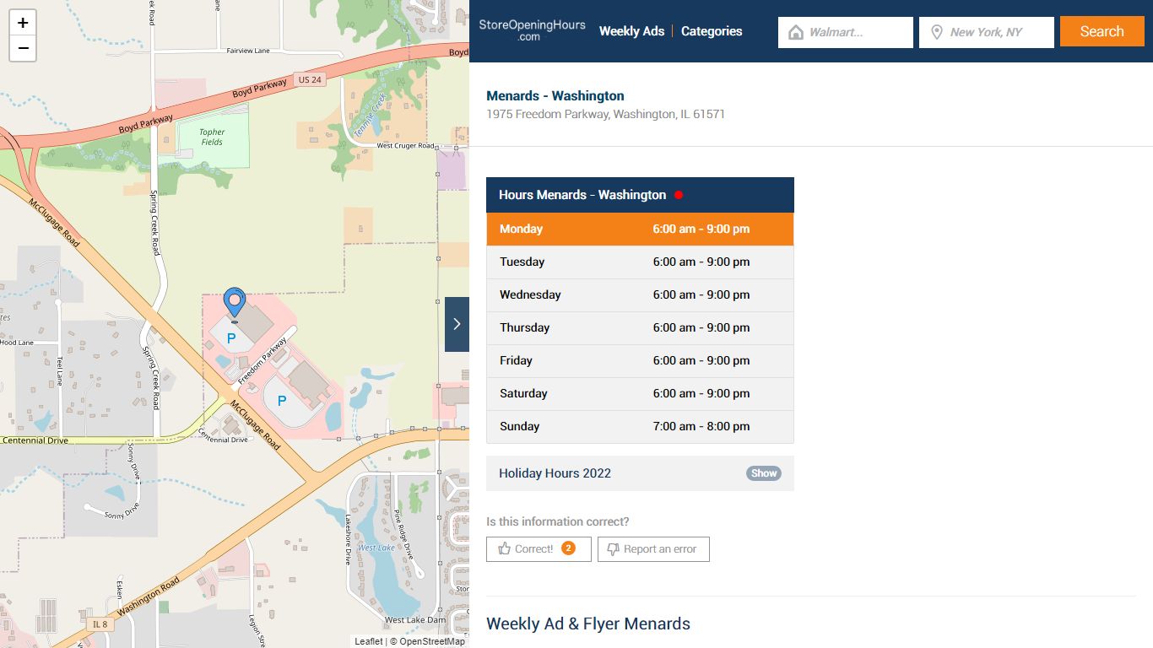This screenshot has width=1153, height=648.
Task: Click the red closed status dot
Action: pyautogui.click(x=679, y=195)
